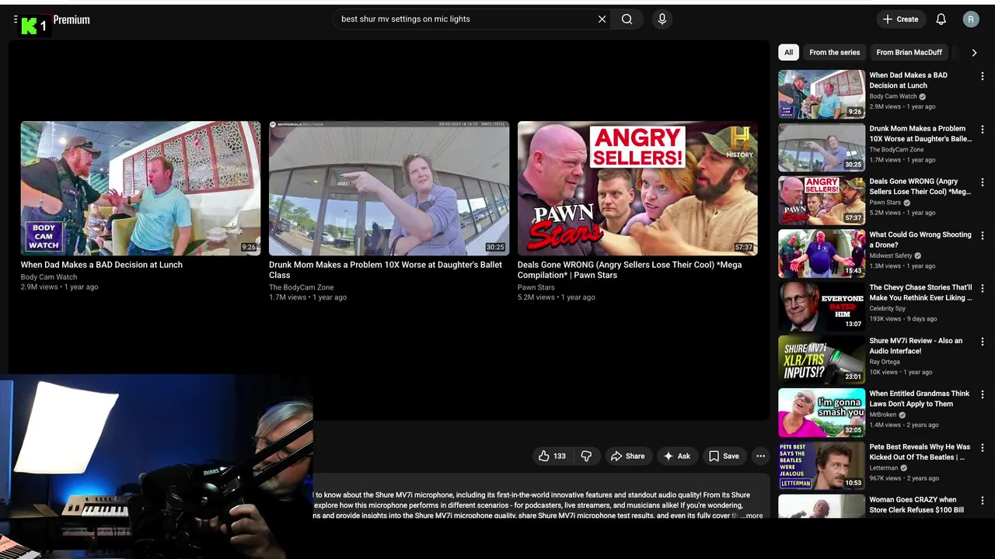Open account avatar menu
Viewport: 995px width, 559px height.
click(x=971, y=19)
